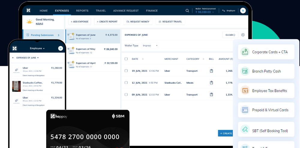This screenshot has height=148, width=300.
Task: Select the EXPENSES tab
Action: click(x=62, y=11)
